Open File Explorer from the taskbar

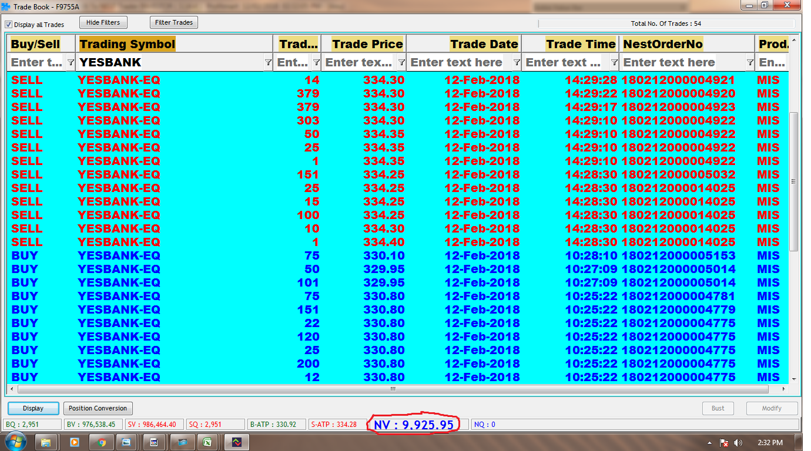(46, 442)
